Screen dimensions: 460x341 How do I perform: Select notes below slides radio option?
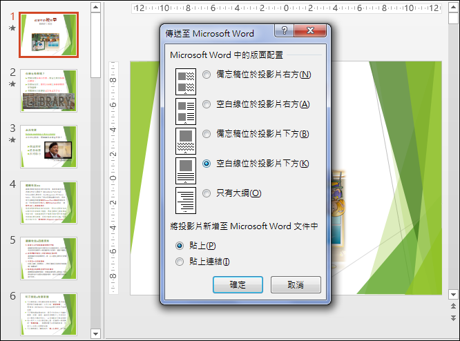207,134
